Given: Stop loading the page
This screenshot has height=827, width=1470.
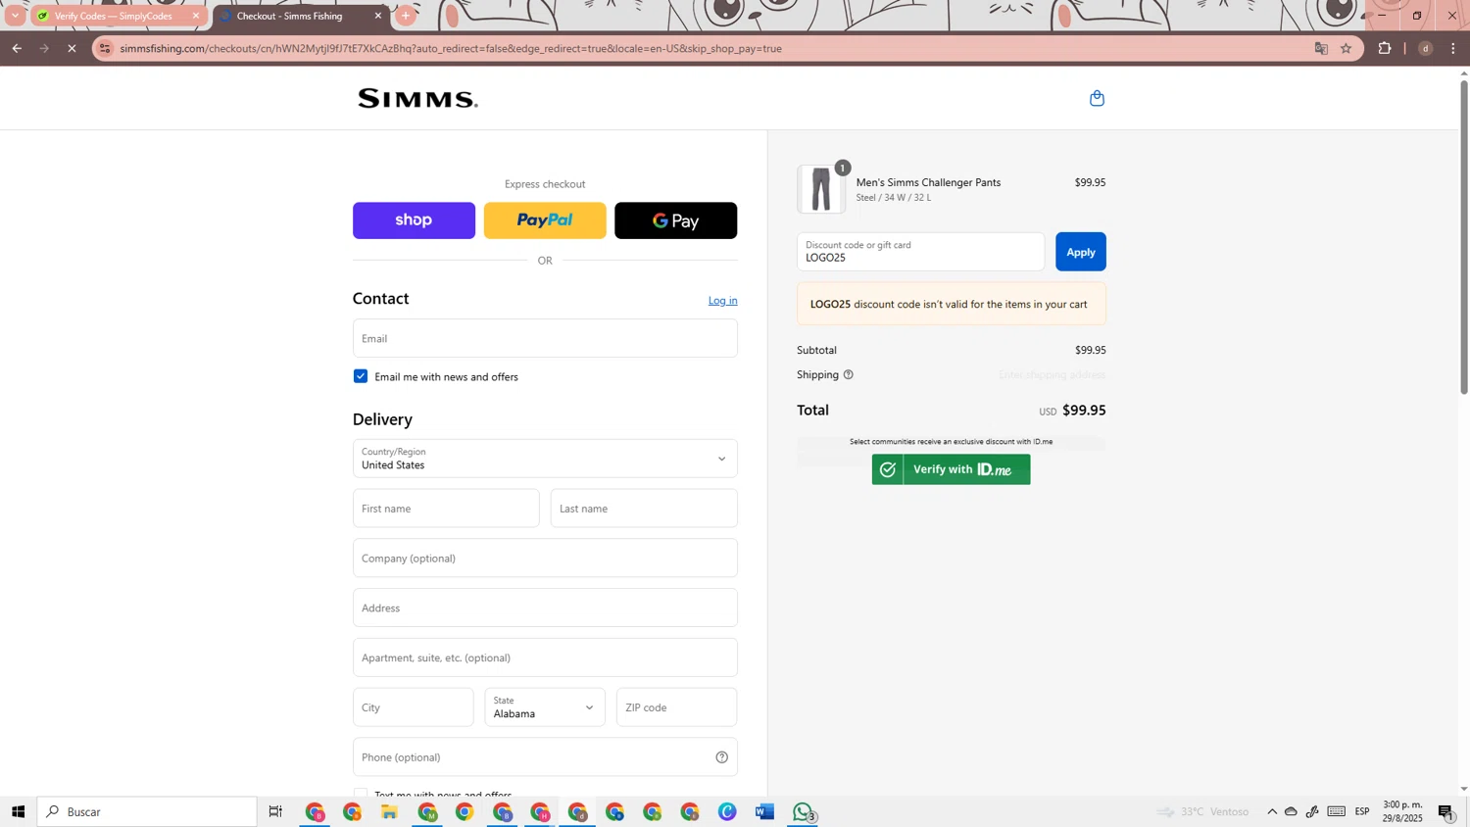Looking at the screenshot, I should (72, 48).
